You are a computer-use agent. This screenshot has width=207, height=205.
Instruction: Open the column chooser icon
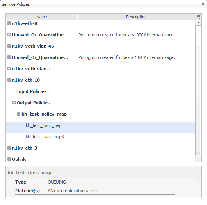point(198,17)
